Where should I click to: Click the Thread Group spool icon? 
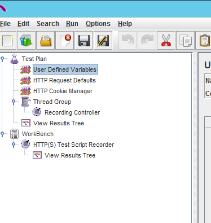tap(26, 102)
